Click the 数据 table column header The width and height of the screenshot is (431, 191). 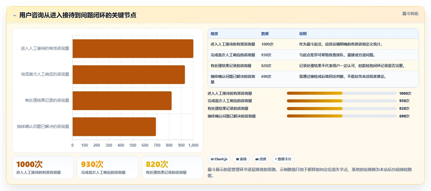[x=265, y=34]
